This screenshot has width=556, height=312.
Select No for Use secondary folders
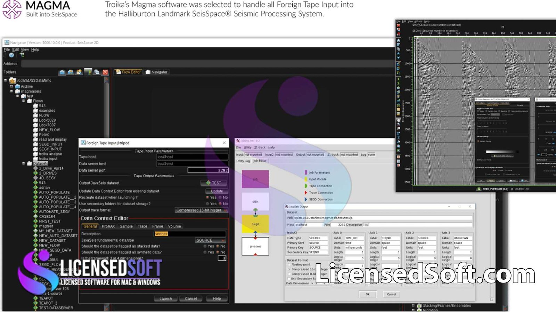[220, 204]
